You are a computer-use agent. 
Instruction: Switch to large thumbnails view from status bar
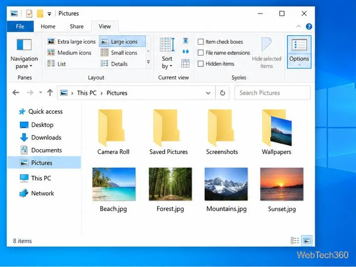click(307, 240)
